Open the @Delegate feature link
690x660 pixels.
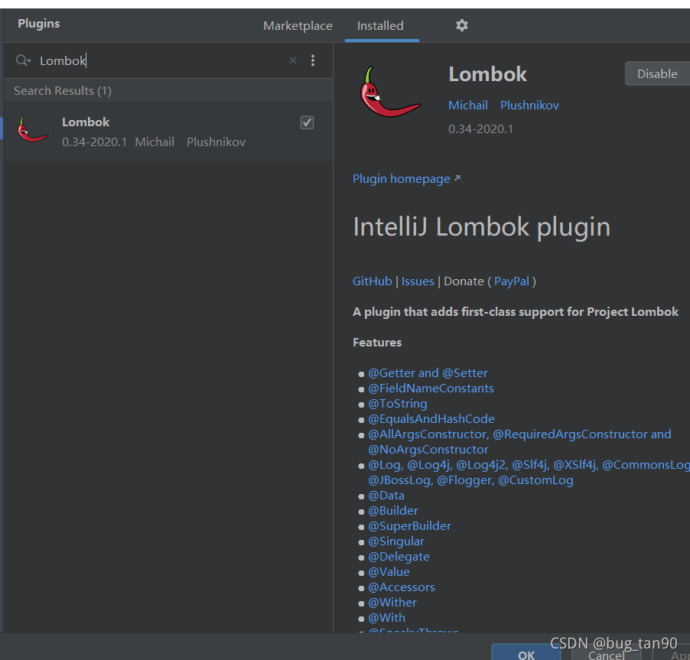point(399,557)
